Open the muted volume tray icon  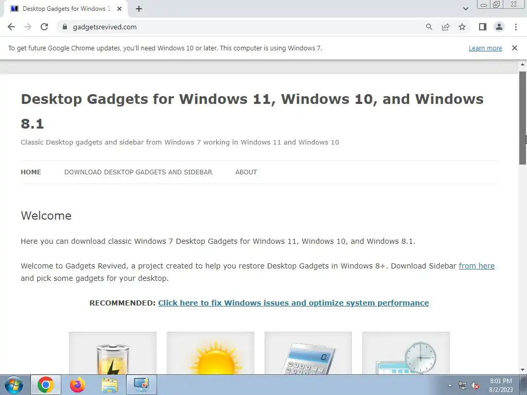[x=475, y=386]
